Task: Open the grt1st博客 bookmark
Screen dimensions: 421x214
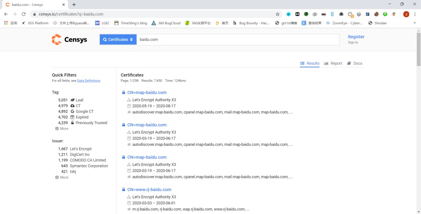Action: [286, 23]
